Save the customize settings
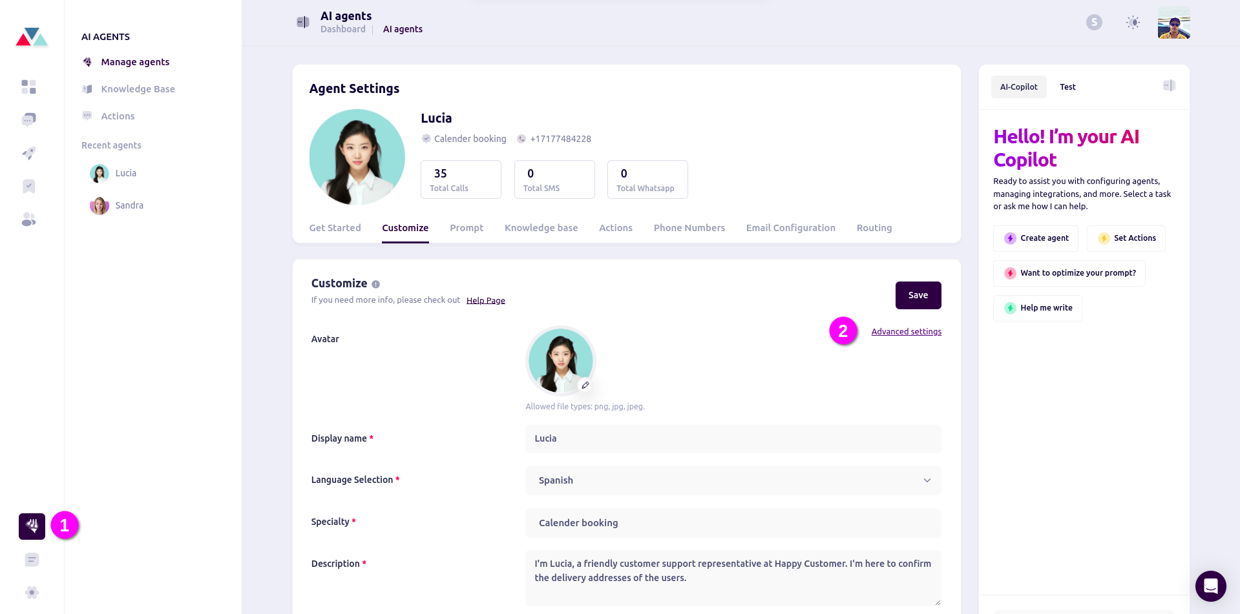 coord(918,295)
